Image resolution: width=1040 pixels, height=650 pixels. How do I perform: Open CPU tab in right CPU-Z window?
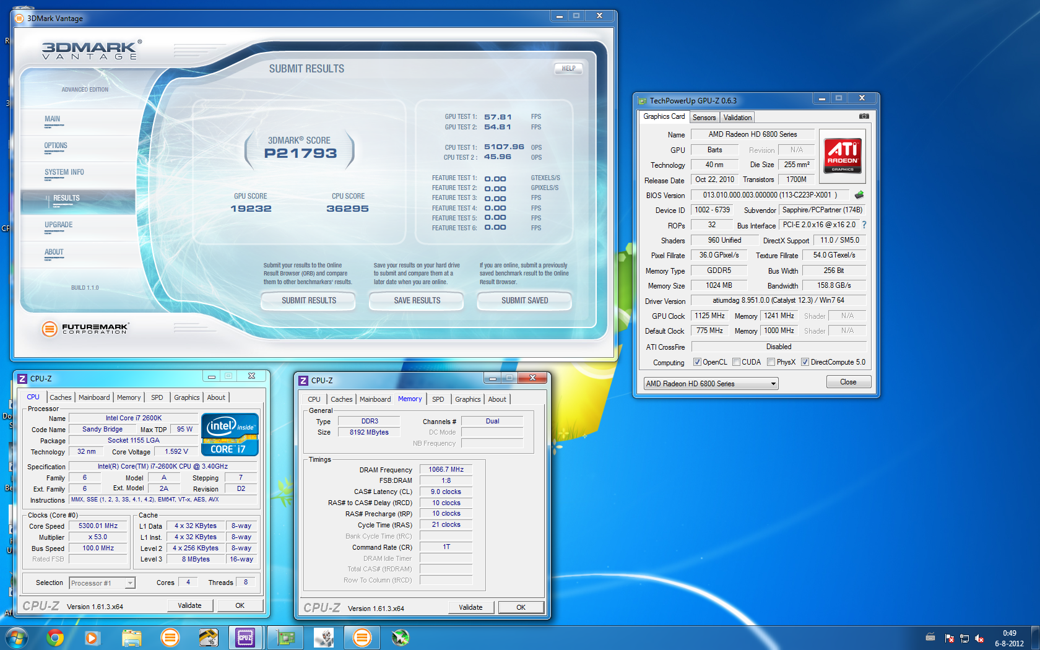pos(314,399)
